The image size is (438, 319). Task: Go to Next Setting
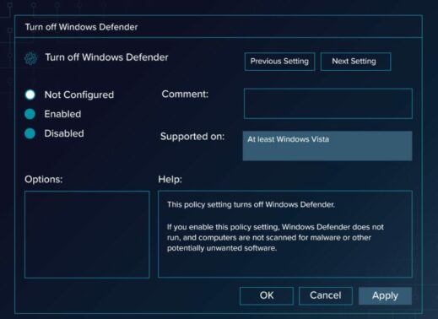(355, 62)
